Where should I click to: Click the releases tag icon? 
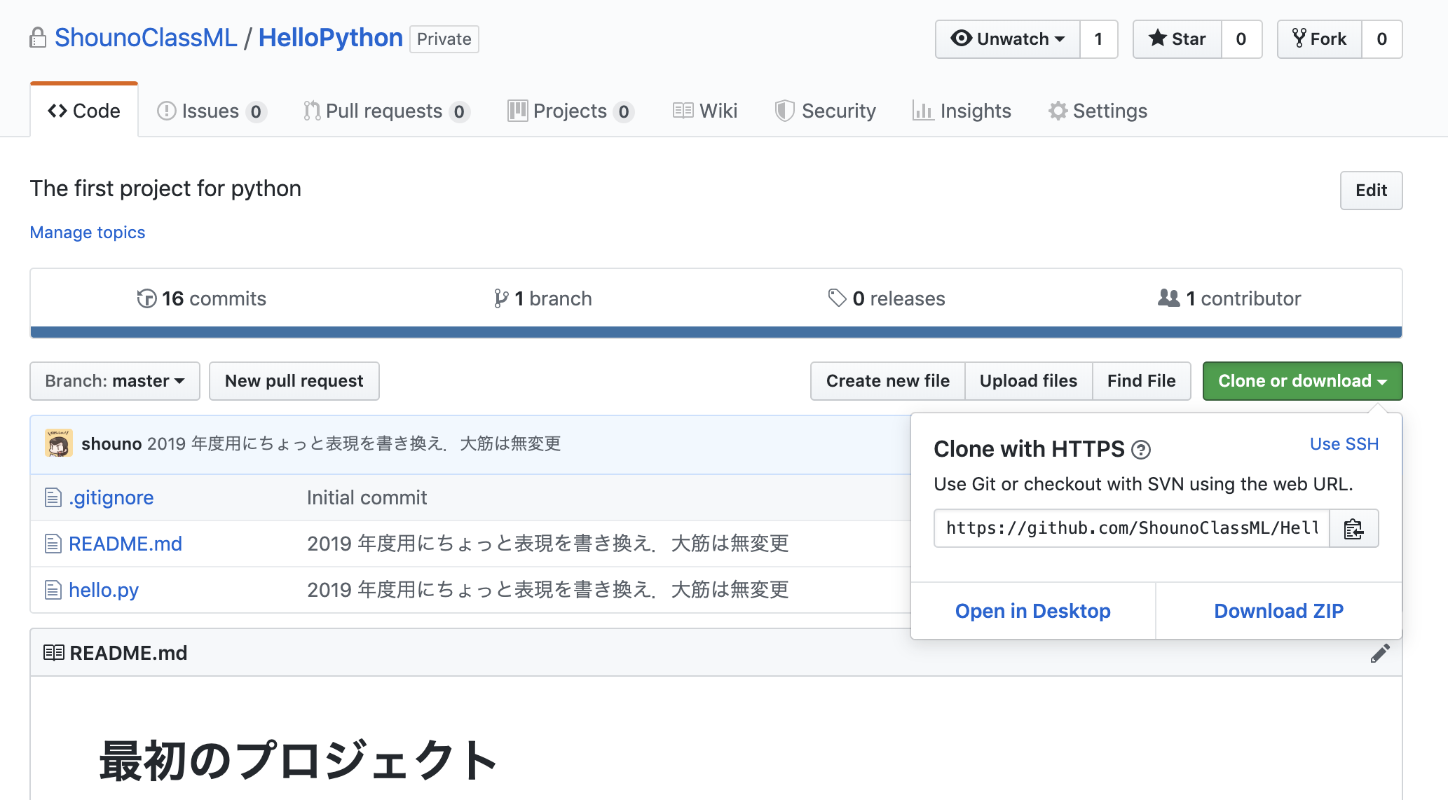pyautogui.click(x=837, y=298)
